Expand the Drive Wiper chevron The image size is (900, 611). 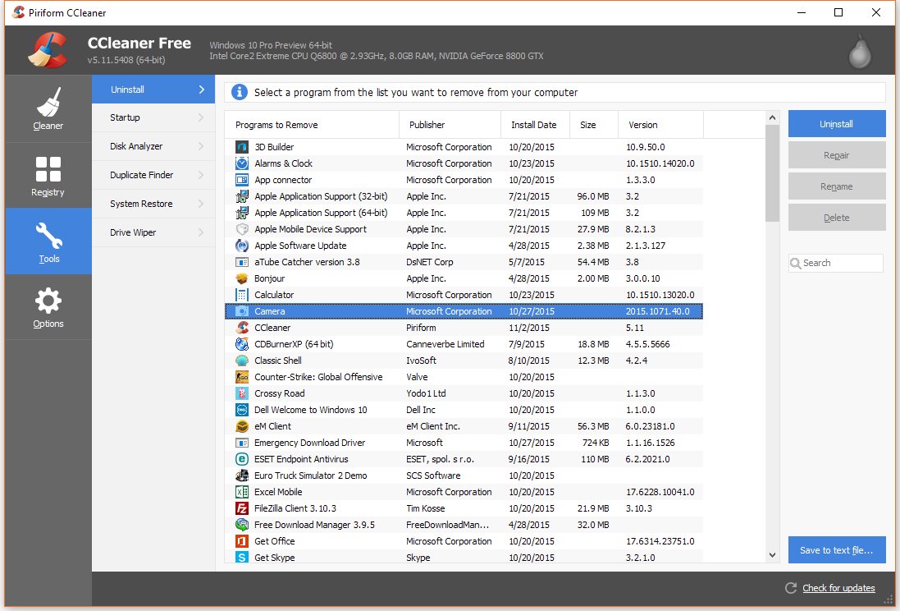pos(201,232)
